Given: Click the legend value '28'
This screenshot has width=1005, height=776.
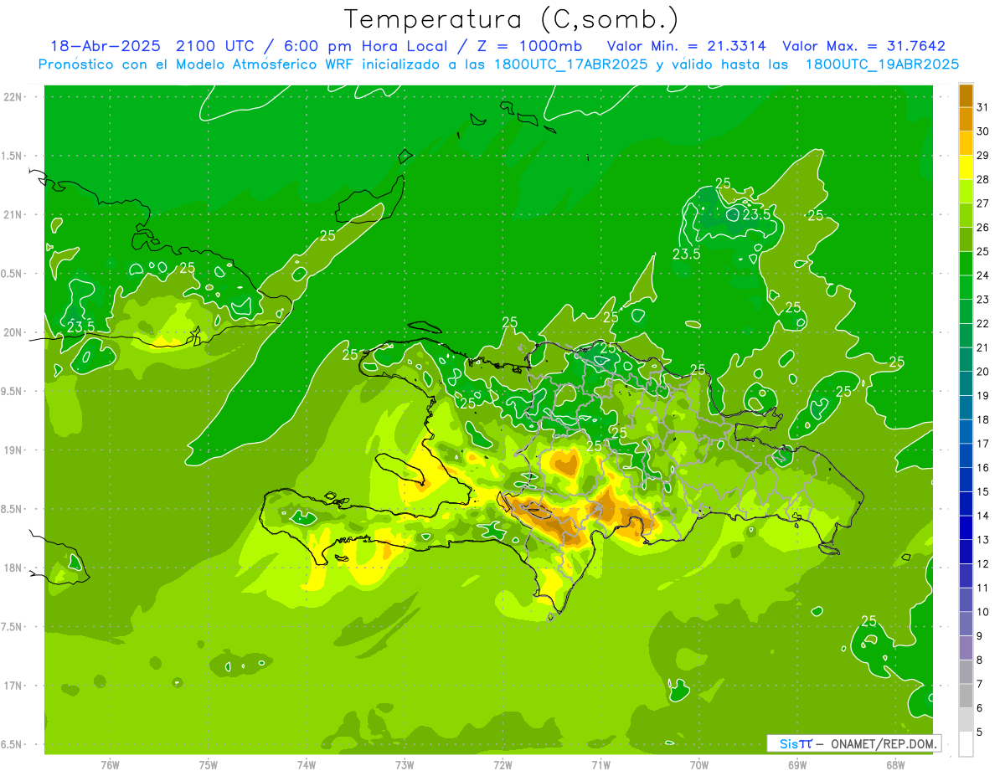Looking at the screenshot, I should (x=983, y=179).
